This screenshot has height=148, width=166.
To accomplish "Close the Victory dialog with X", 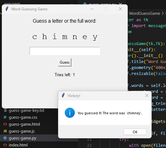I will click(x=147, y=95).
